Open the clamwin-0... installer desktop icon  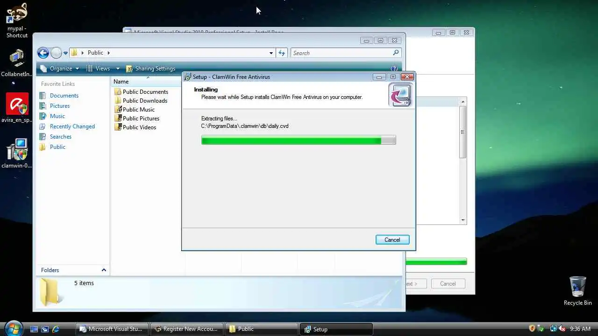[17, 153]
